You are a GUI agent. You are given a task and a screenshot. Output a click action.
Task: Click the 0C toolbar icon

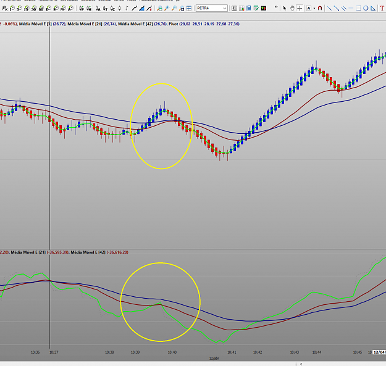(x=112, y=9)
